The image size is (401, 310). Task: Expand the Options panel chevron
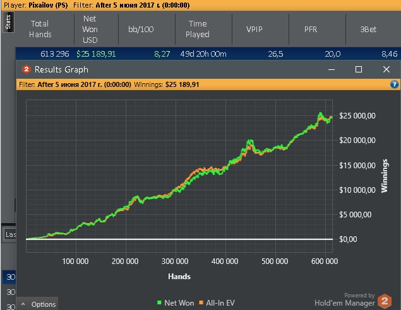tap(23, 304)
